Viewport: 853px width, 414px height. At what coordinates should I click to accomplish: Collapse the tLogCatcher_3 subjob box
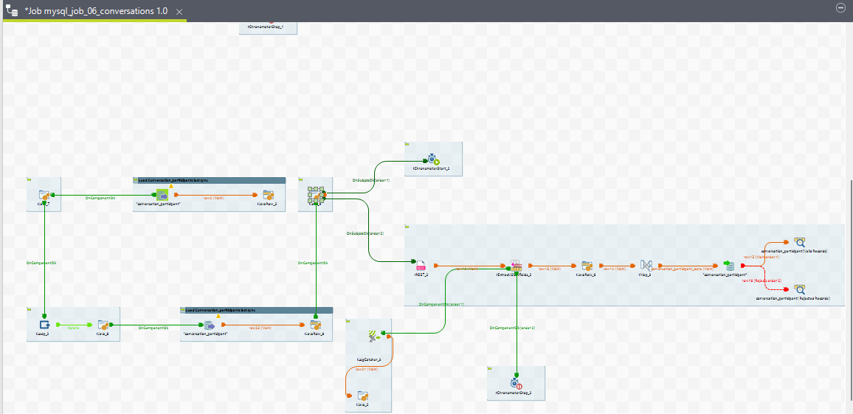point(348,322)
